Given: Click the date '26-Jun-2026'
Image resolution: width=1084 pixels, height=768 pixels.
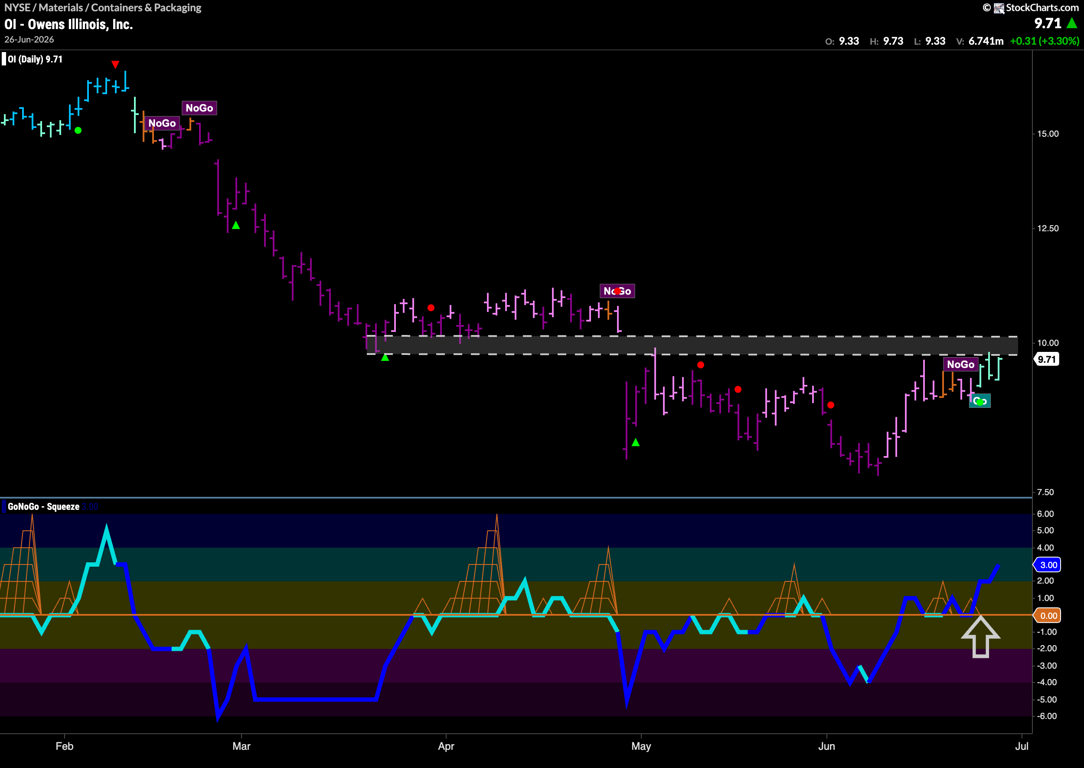Looking at the screenshot, I should (x=29, y=40).
